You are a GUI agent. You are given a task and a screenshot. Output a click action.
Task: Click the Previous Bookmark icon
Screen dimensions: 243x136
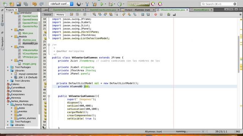click(124, 14)
